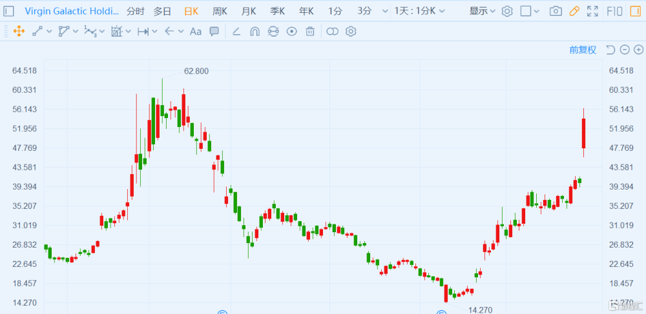Screen dimensions: 646x314
Task: Toggle the right sidebar panel icon
Action: (635, 11)
